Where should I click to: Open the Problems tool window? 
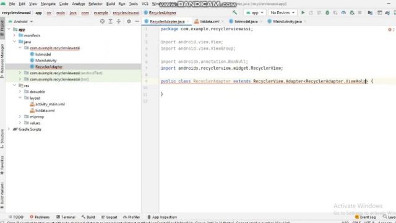click(40, 217)
